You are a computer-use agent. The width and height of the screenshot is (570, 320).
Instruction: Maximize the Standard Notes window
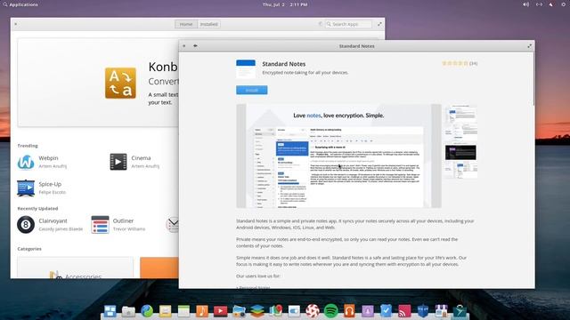point(529,46)
